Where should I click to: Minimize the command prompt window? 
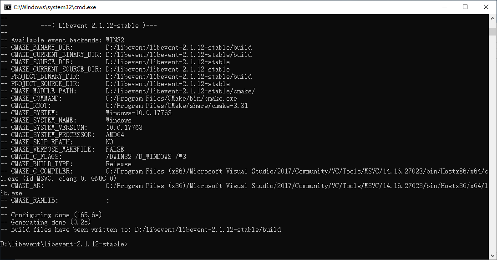point(444,7)
